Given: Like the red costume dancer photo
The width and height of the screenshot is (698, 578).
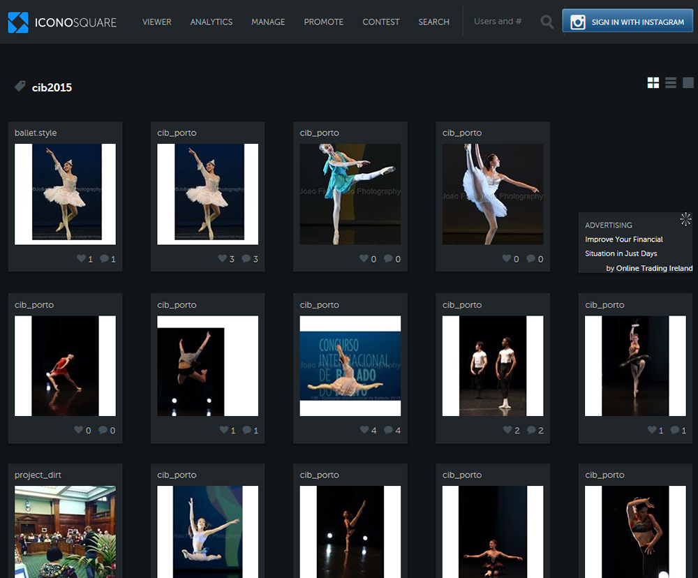Looking at the screenshot, I should (x=78, y=430).
